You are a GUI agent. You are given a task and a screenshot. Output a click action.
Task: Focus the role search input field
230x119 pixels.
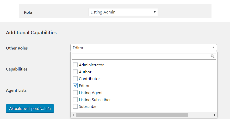pos(144,56)
